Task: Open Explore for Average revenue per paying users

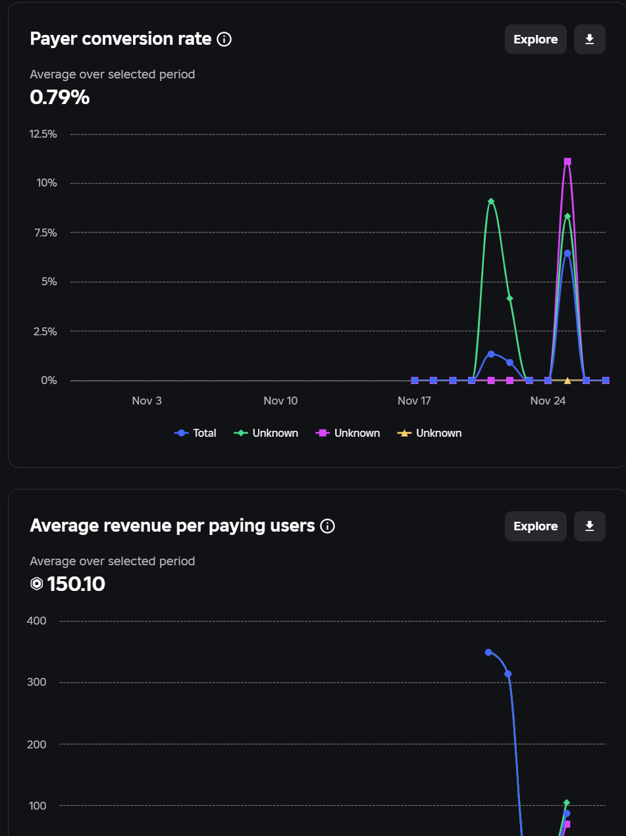Action: point(535,526)
